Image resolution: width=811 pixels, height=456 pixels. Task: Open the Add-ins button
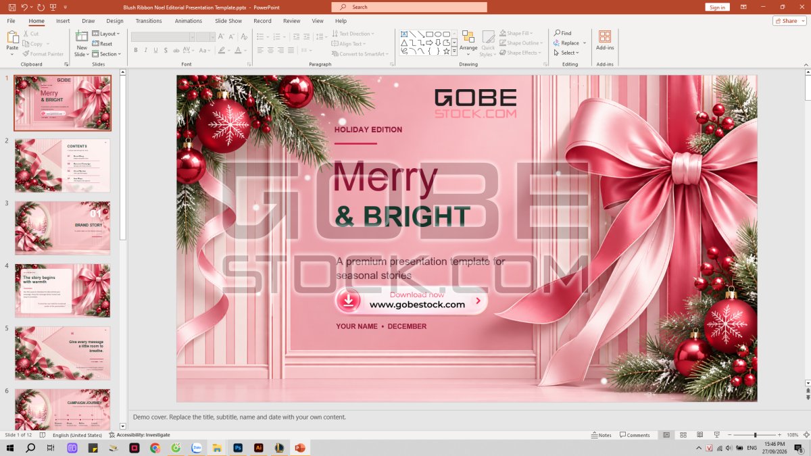605,41
